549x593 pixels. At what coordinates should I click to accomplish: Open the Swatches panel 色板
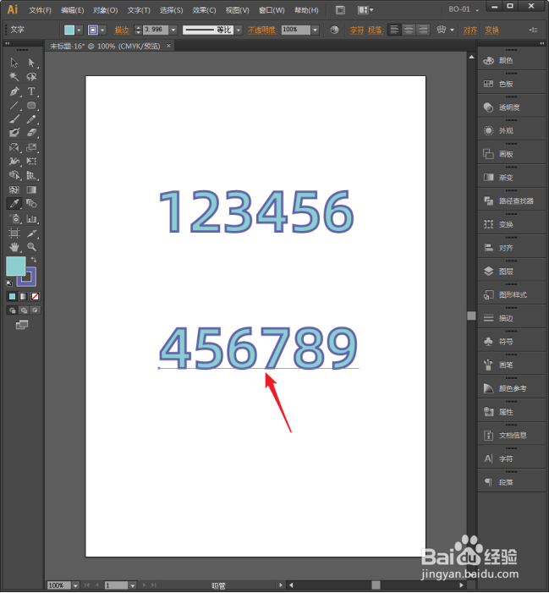pyautogui.click(x=512, y=84)
